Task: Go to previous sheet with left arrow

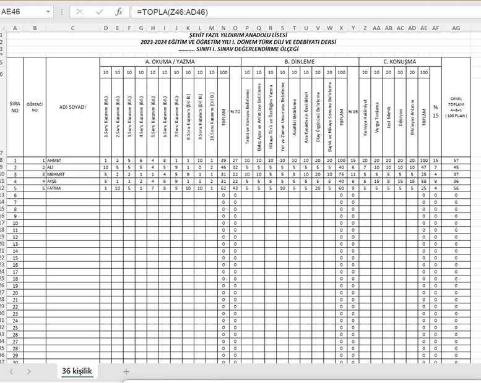Action: (11, 372)
